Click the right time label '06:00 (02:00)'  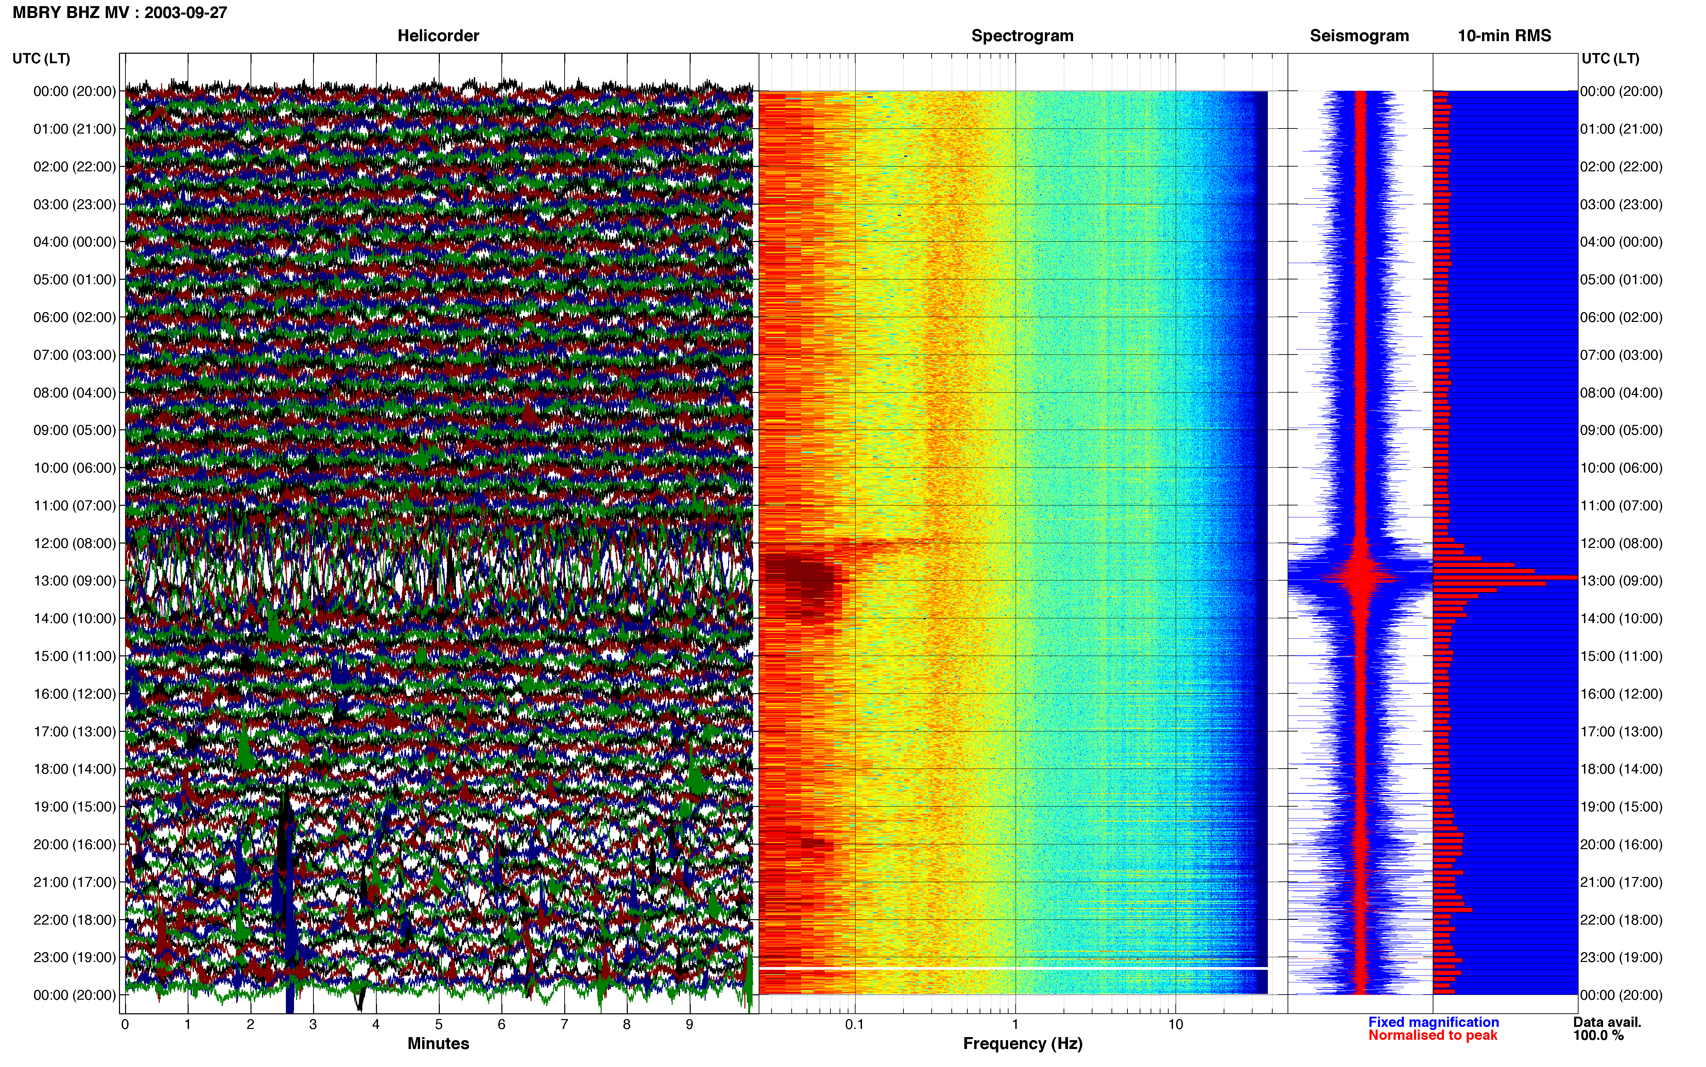1621,317
